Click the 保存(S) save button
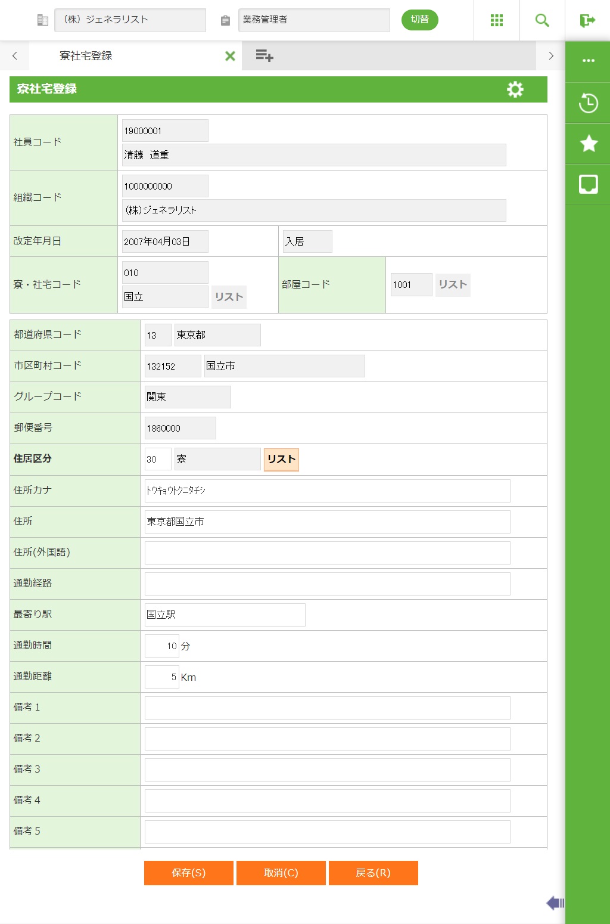 pyautogui.click(x=188, y=873)
